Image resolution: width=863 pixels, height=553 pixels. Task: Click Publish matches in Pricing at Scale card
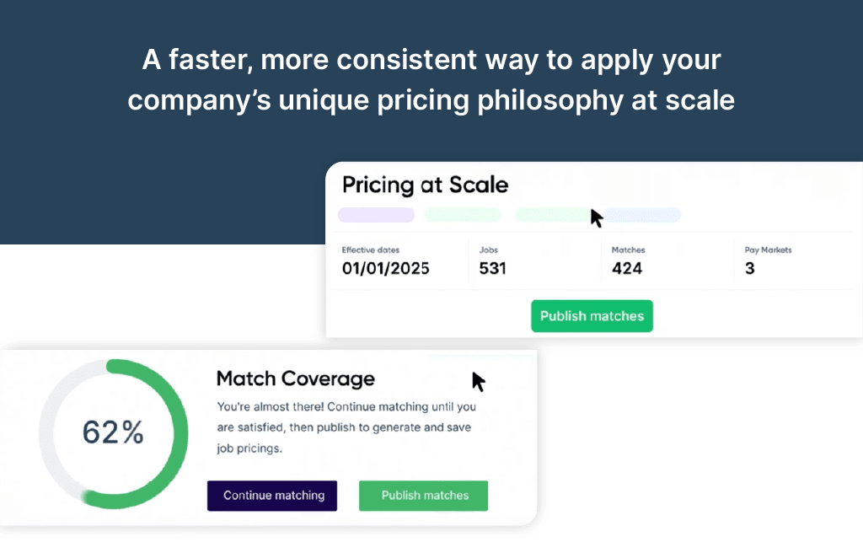pyautogui.click(x=592, y=316)
